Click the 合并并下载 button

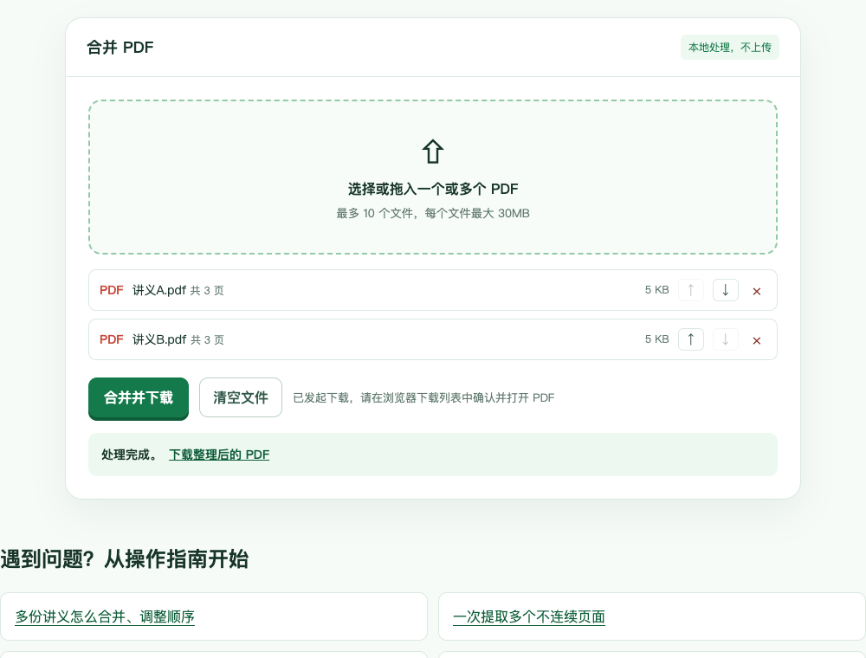139,398
